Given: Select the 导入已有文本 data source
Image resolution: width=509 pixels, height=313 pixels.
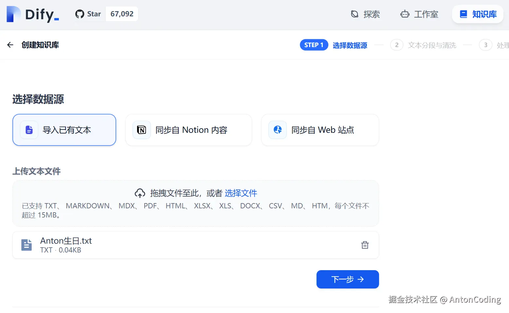Looking at the screenshot, I should 64,130.
